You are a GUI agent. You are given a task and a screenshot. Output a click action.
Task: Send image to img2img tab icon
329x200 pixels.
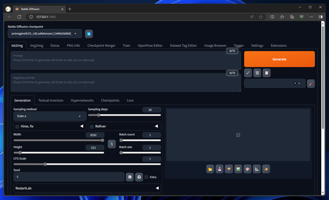click(238, 169)
